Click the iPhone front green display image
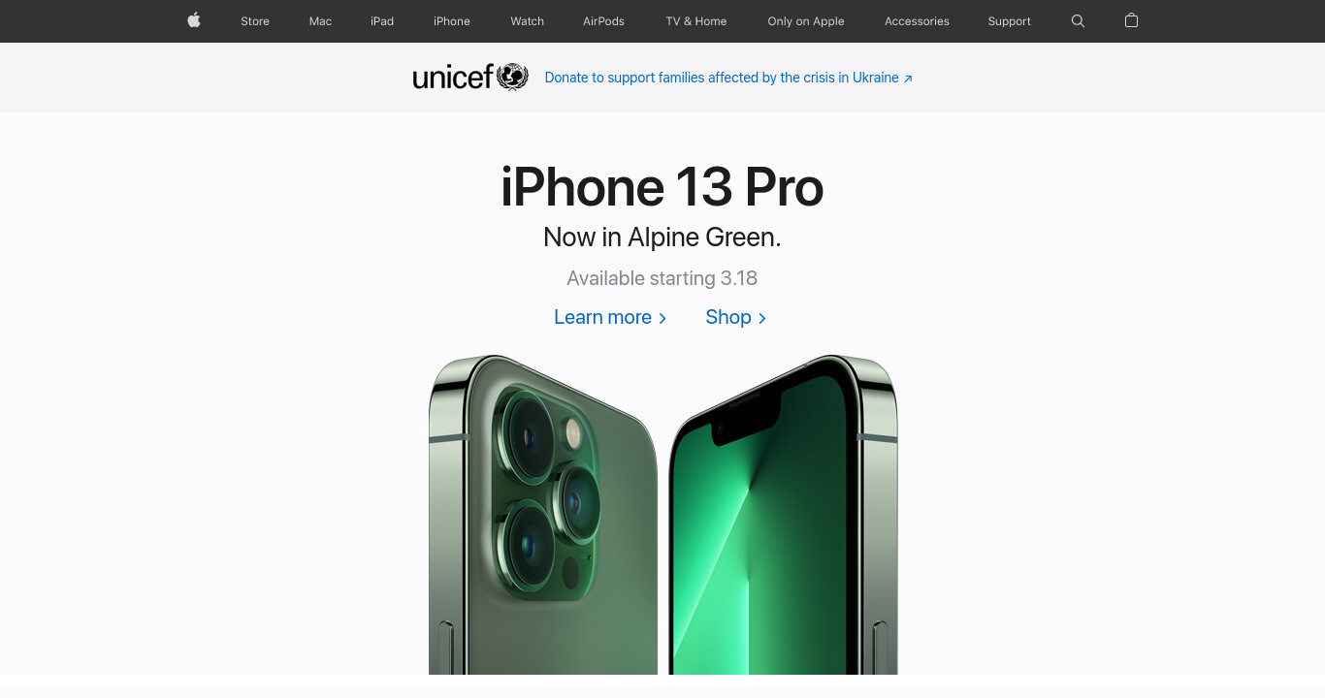The height and width of the screenshot is (698, 1325). 784,514
